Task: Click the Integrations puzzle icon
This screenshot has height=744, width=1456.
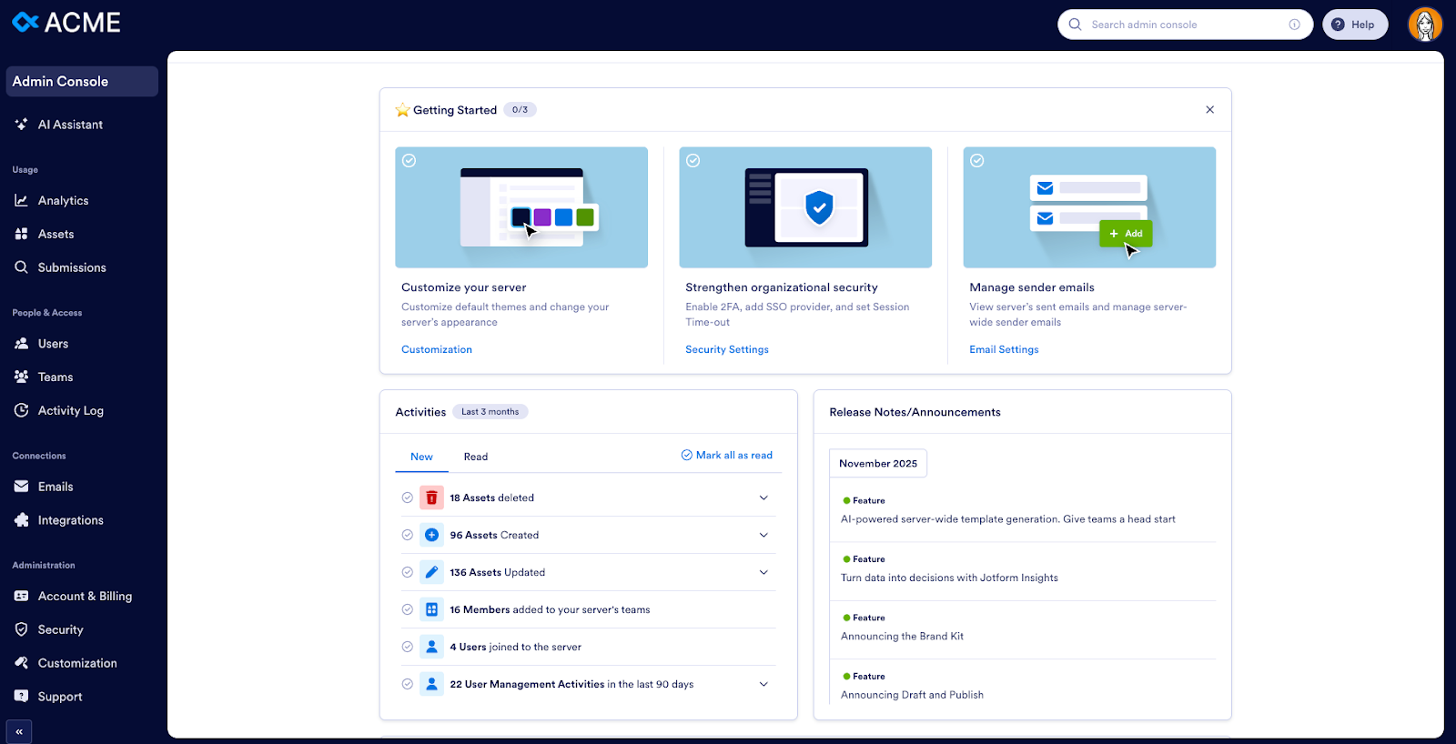Action: 21,520
